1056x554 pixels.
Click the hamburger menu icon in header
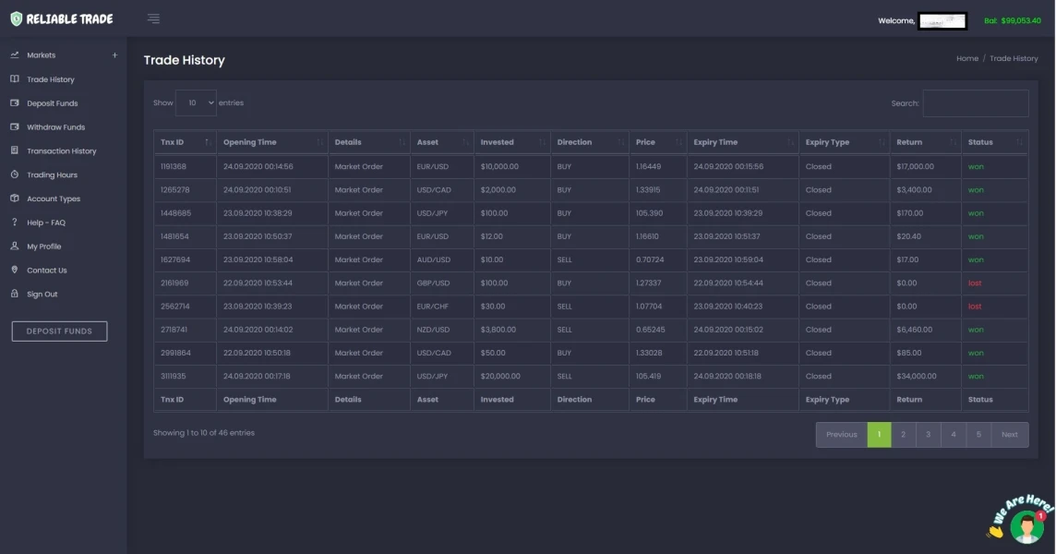[x=153, y=19]
